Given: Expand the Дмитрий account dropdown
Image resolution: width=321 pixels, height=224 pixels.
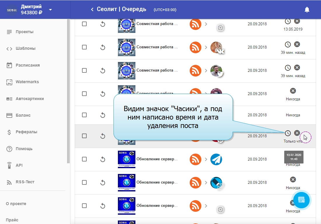Looking at the screenshot, I should click(x=50, y=10).
